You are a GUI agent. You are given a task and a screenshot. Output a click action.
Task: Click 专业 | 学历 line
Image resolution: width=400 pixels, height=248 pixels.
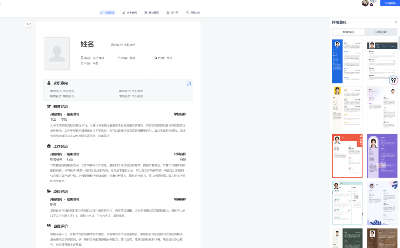point(59,120)
